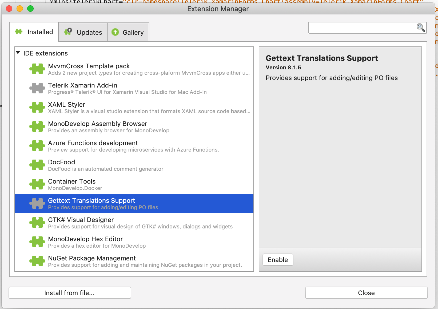This screenshot has width=438, height=309.
Task: Click the green macOS zoom window button
Action: point(30,9)
